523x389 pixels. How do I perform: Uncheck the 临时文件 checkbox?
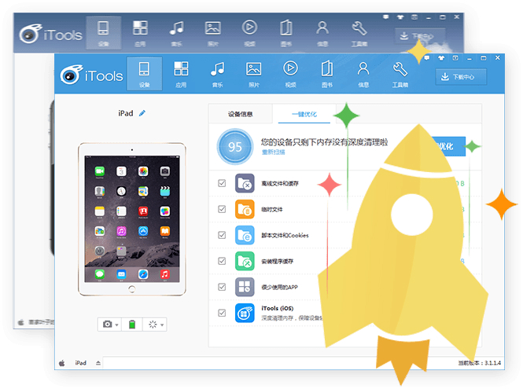click(x=222, y=209)
